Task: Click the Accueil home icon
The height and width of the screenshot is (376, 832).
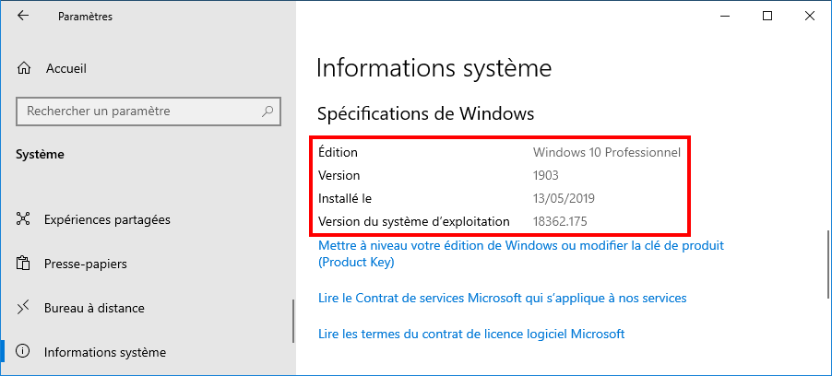Action: point(23,68)
